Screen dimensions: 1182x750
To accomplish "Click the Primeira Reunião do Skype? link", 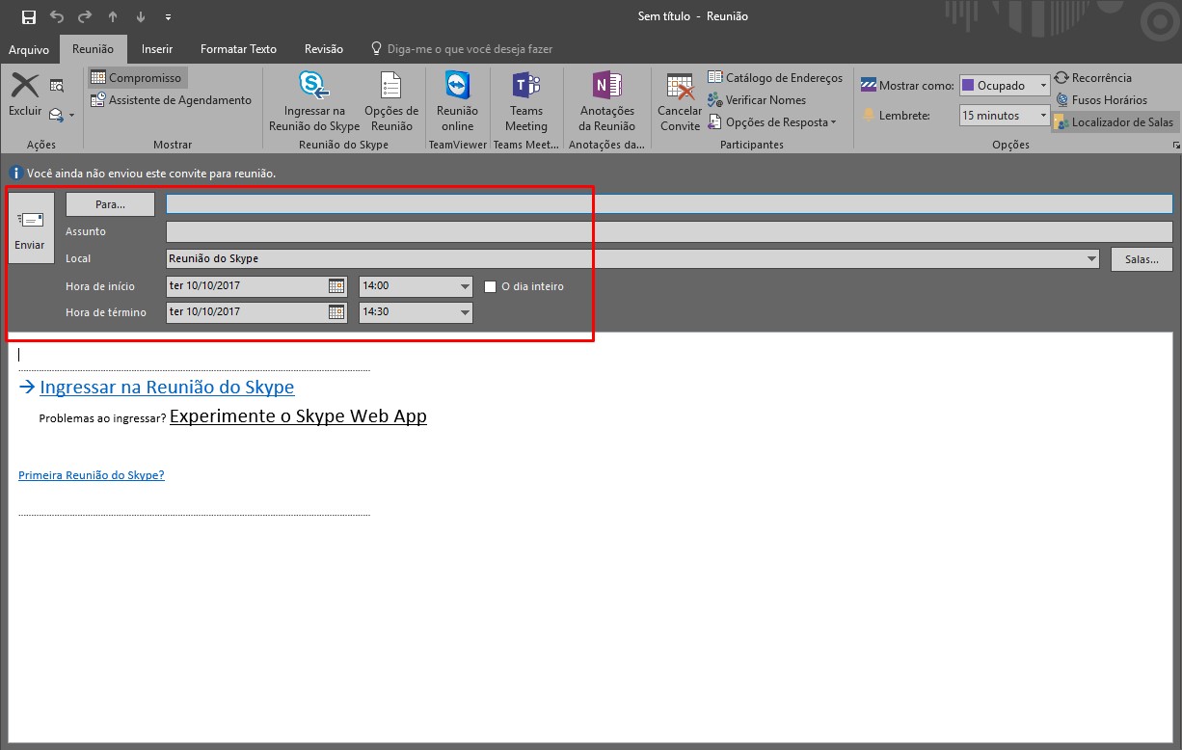I will point(92,475).
